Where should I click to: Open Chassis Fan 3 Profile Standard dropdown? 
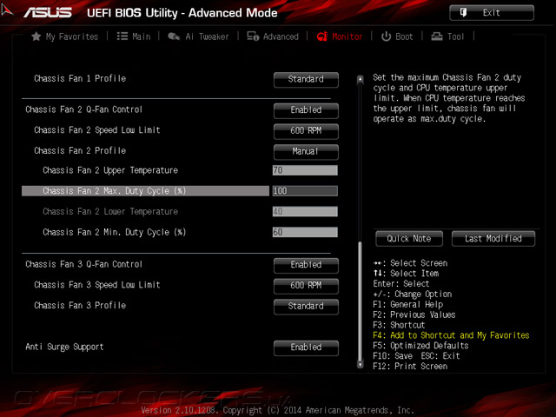click(x=306, y=307)
